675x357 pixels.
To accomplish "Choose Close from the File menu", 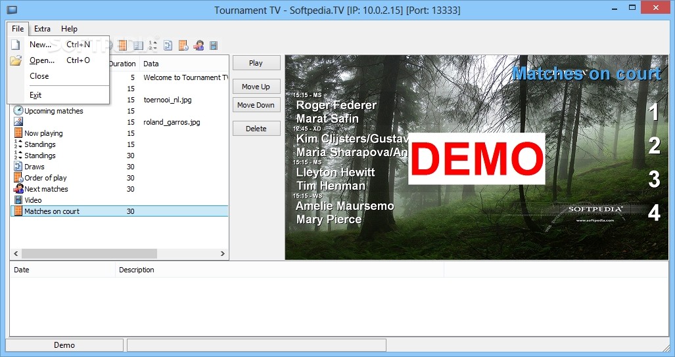I will (58, 76).
